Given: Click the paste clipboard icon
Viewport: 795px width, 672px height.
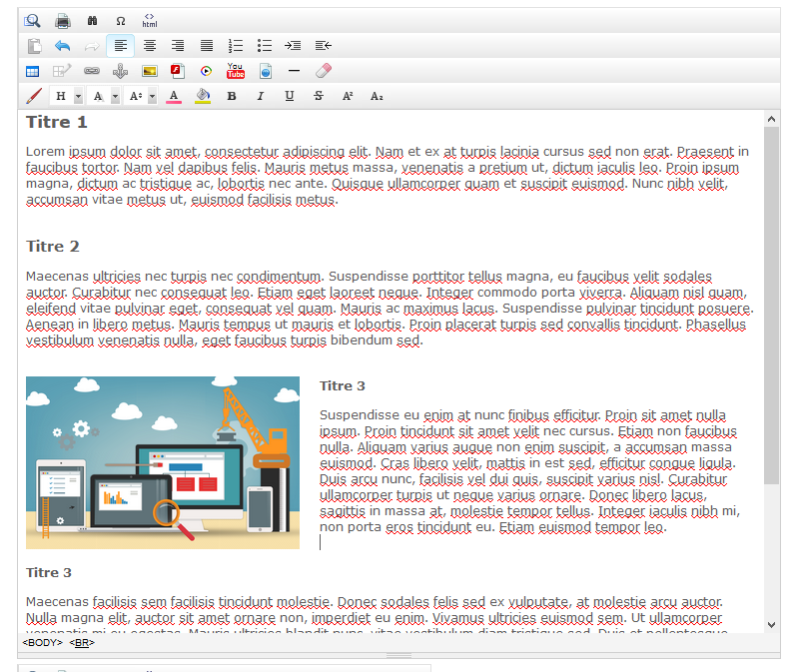Looking at the screenshot, I should click(x=34, y=46).
